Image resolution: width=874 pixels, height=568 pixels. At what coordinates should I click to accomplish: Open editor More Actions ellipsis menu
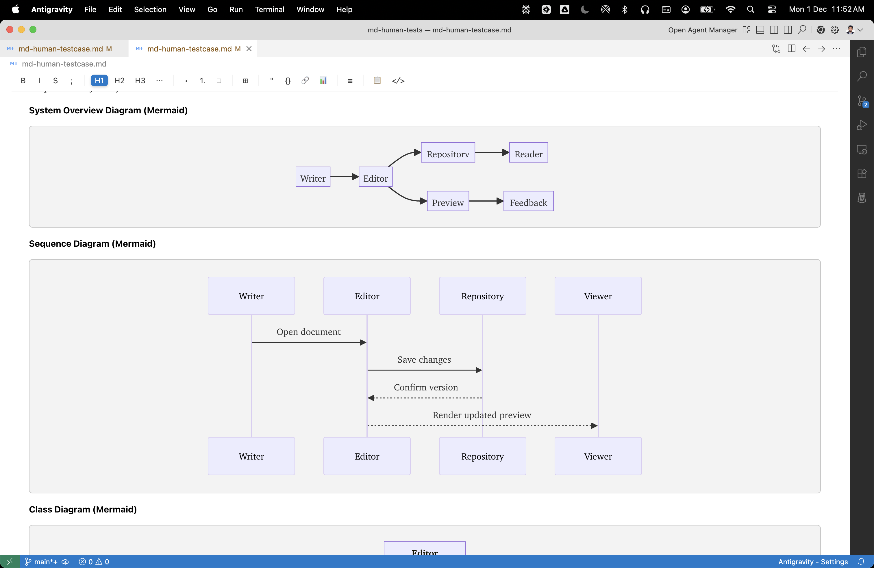click(836, 49)
